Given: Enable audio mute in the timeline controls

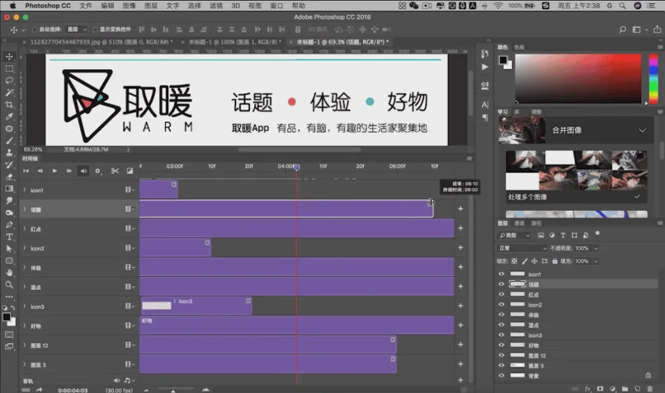Looking at the screenshot, I should coord(83,171).
